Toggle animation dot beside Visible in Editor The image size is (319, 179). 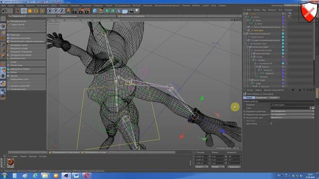[245, 111]
